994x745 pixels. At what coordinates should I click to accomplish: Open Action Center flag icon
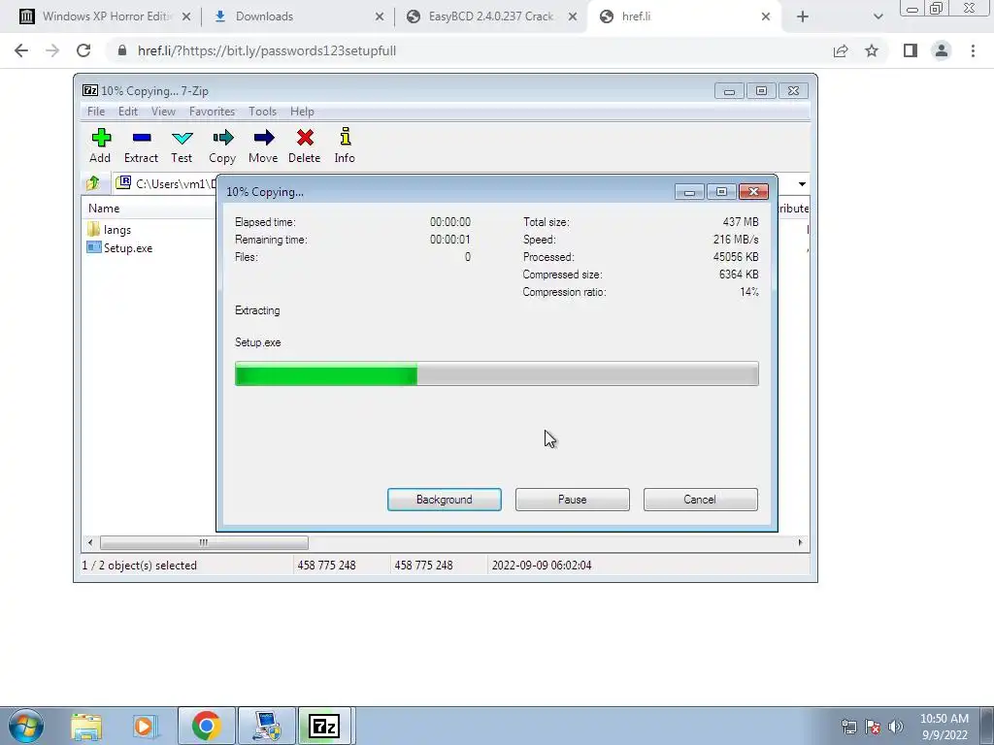pyautogui.click(x=873, y=727)
